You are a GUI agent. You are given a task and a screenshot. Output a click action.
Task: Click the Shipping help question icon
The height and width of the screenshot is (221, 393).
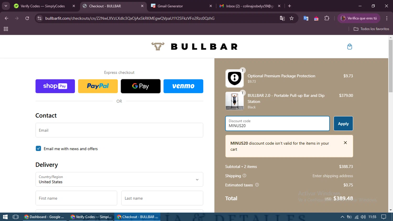click(244, 176)
